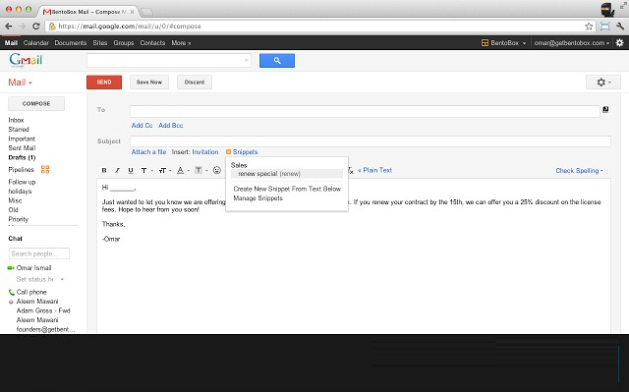Click Attach a file link

click(x=148, y=152)
